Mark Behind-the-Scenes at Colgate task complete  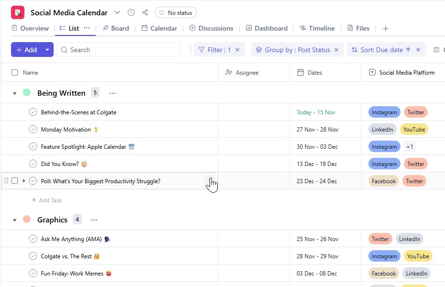tap(33, 112)
